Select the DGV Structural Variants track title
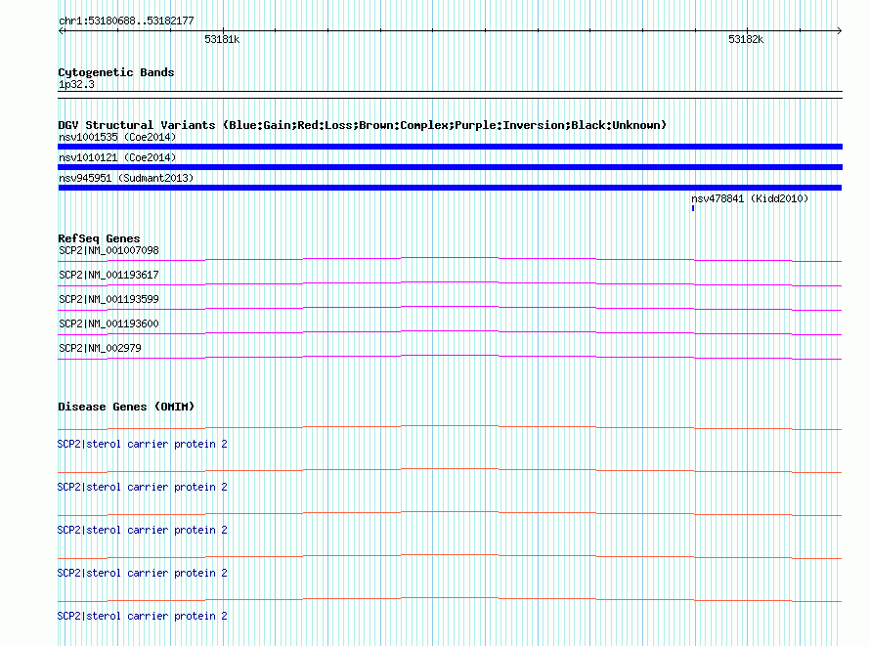Image resolution: width=870 pixels, height=646 pixels. pos(362,125)
